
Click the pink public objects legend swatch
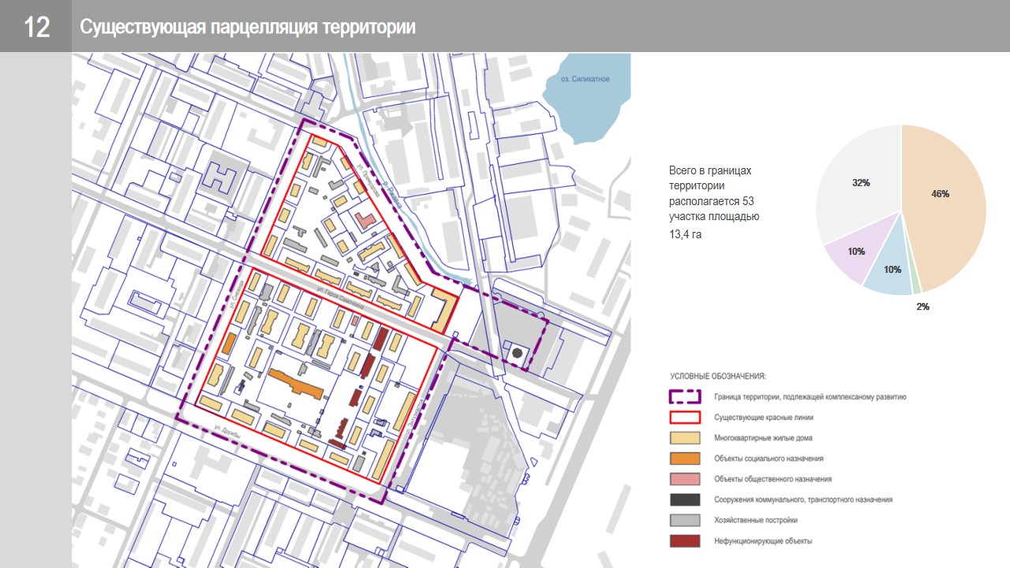(685, 479)
